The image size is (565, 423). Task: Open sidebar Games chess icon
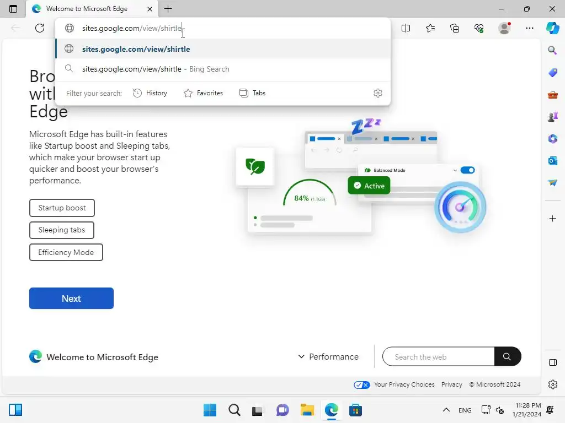[x=553, y=117]
